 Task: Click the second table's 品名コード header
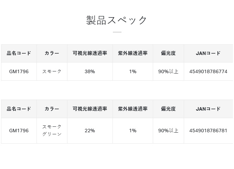pos(19,109)
